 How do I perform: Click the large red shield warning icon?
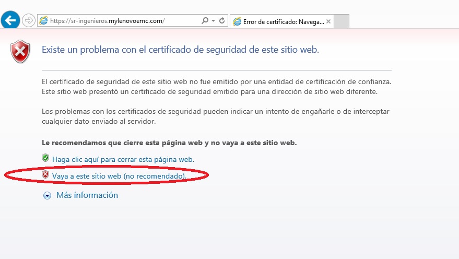(x=21, y=51)
